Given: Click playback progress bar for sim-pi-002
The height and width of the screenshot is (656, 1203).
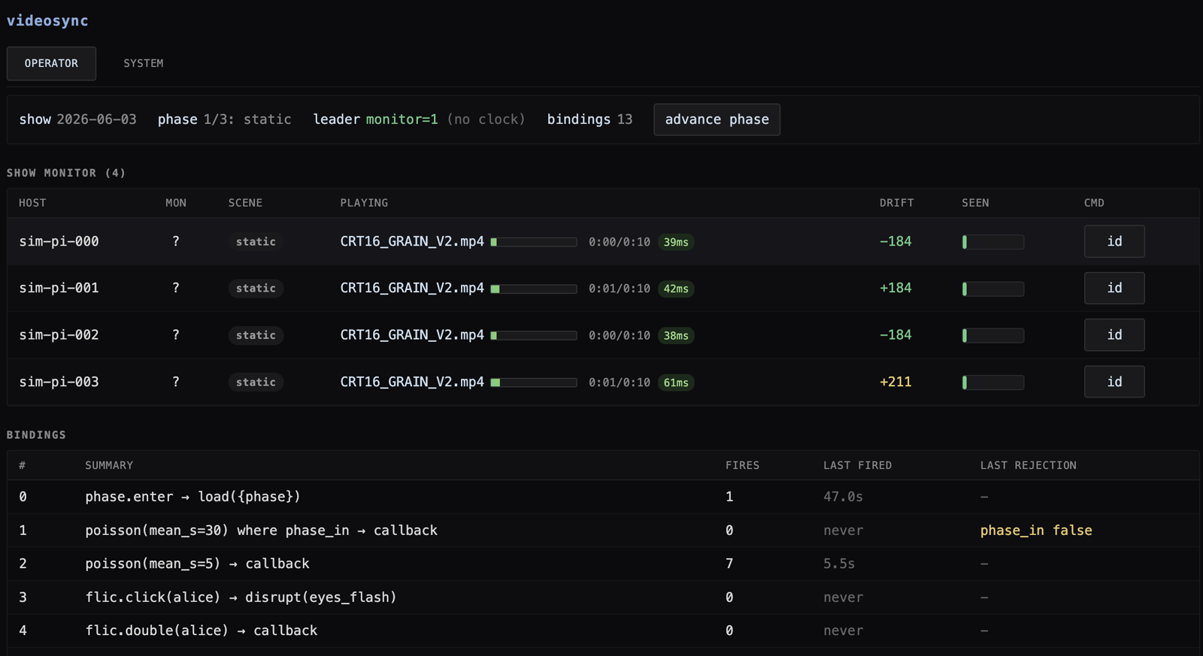Looking at the screenshot, I should point(534,335).
